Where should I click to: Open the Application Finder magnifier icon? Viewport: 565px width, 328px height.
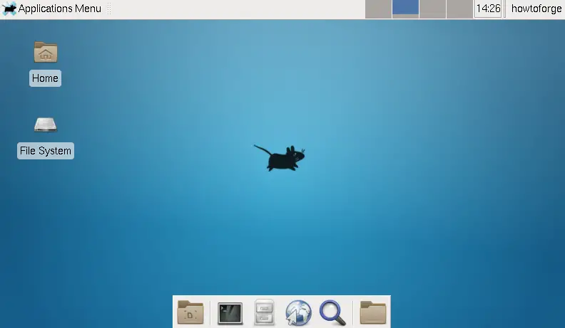[332, 313]
